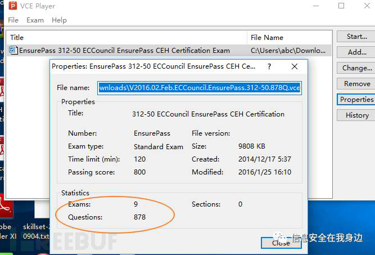Click the Start... button

click(356, 37)
